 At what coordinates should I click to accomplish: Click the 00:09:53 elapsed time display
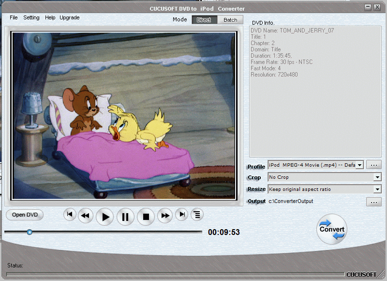point(224,232)
